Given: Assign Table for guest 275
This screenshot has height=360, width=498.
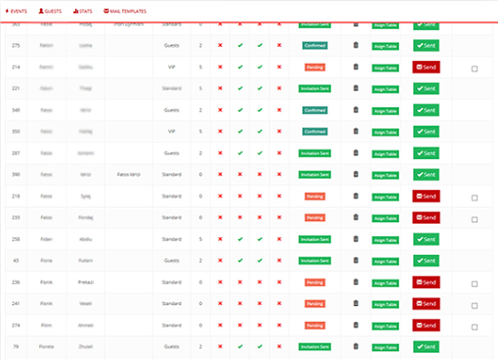Looking at the screenshot, I should (386, 46).
